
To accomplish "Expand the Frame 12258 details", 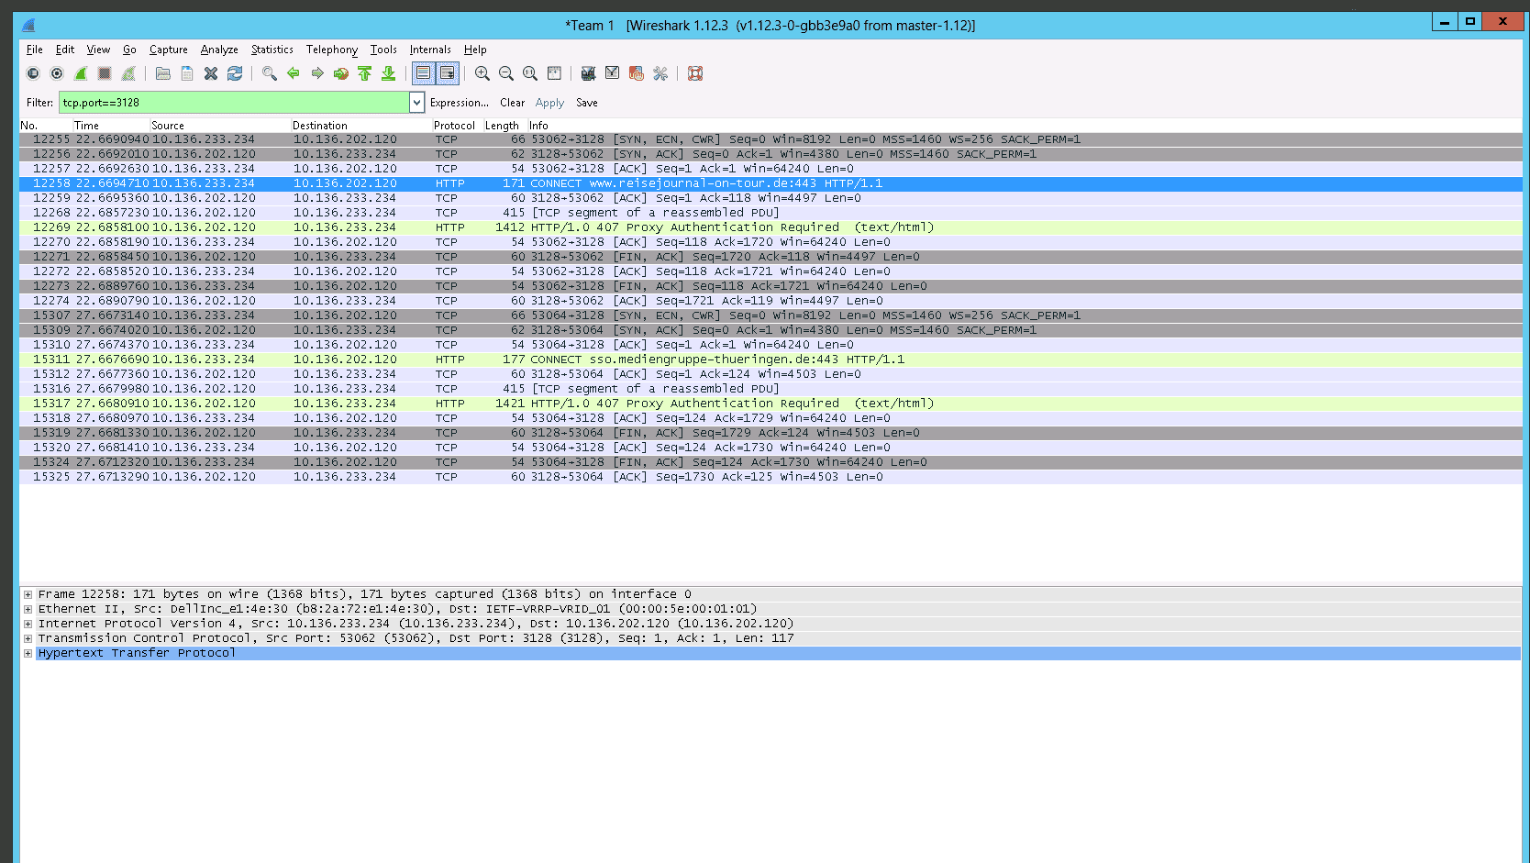I will click(28, 594).
